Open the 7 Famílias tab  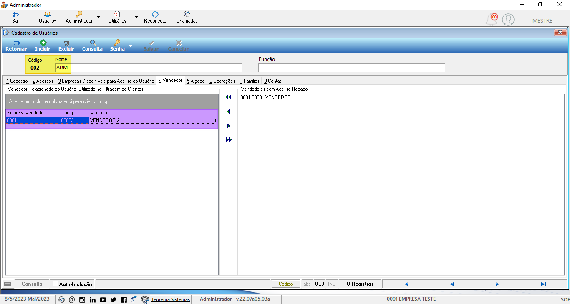coord(250,81)
